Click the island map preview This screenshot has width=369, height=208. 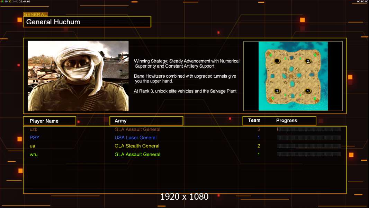click(x=293, y=76)
